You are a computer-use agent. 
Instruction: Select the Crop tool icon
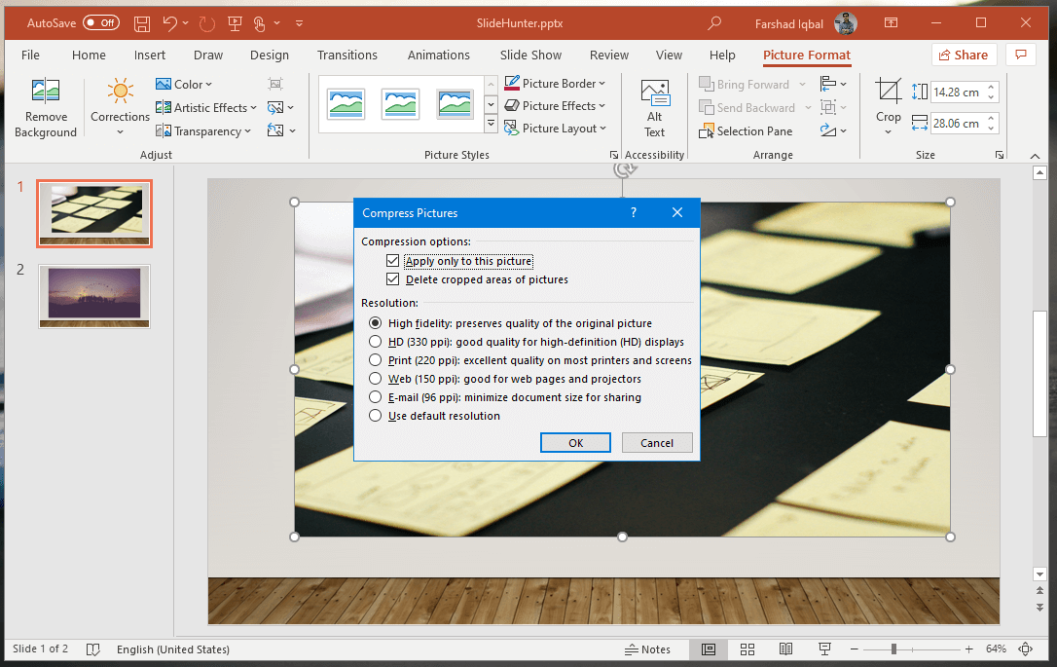pyautogui.click(x=888, y=93)
